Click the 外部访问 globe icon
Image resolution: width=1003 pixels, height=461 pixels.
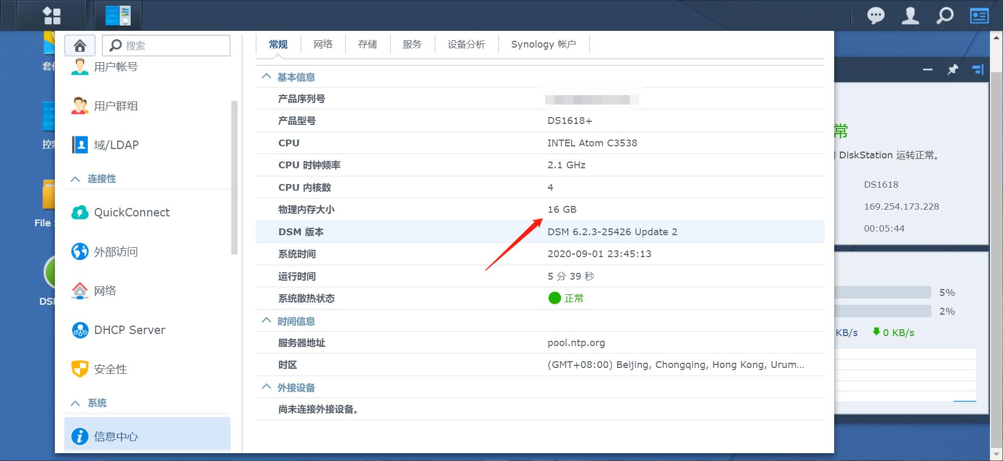tap(80, 251)
